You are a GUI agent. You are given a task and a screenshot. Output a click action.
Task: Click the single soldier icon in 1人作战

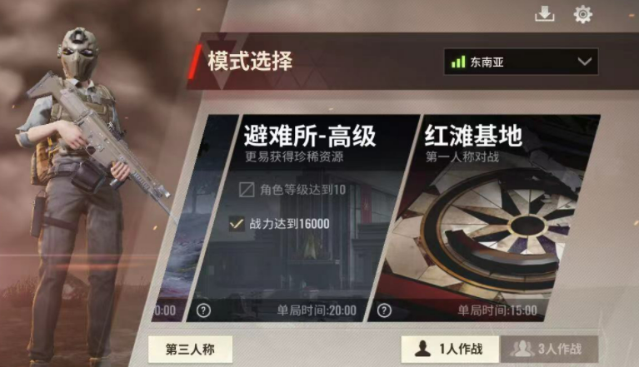point(422,349)
